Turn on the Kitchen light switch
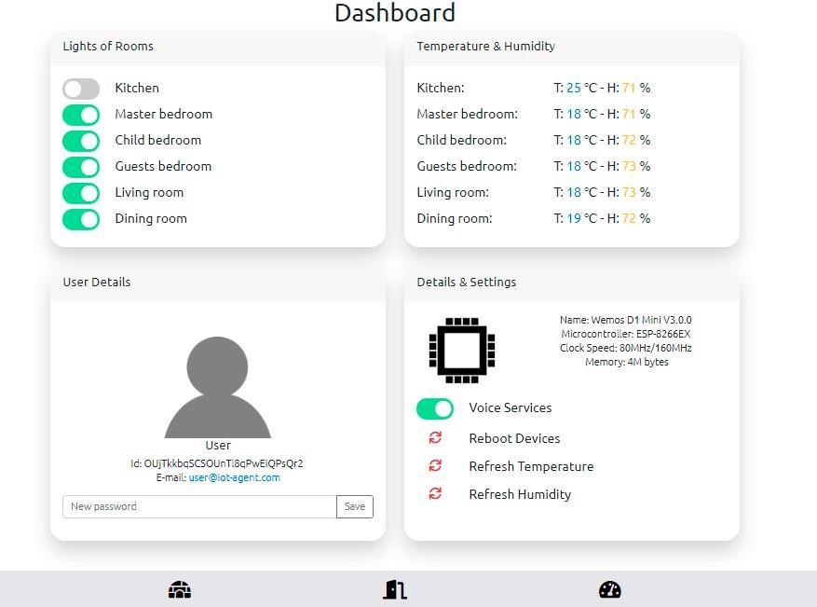817x607 pixels. click(81, 89)
